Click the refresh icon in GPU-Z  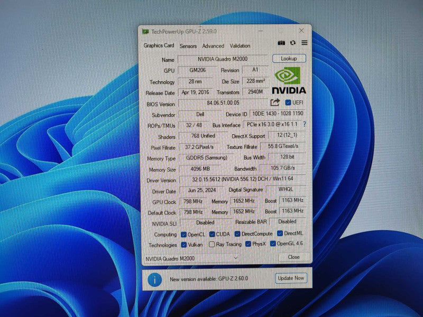293,43
